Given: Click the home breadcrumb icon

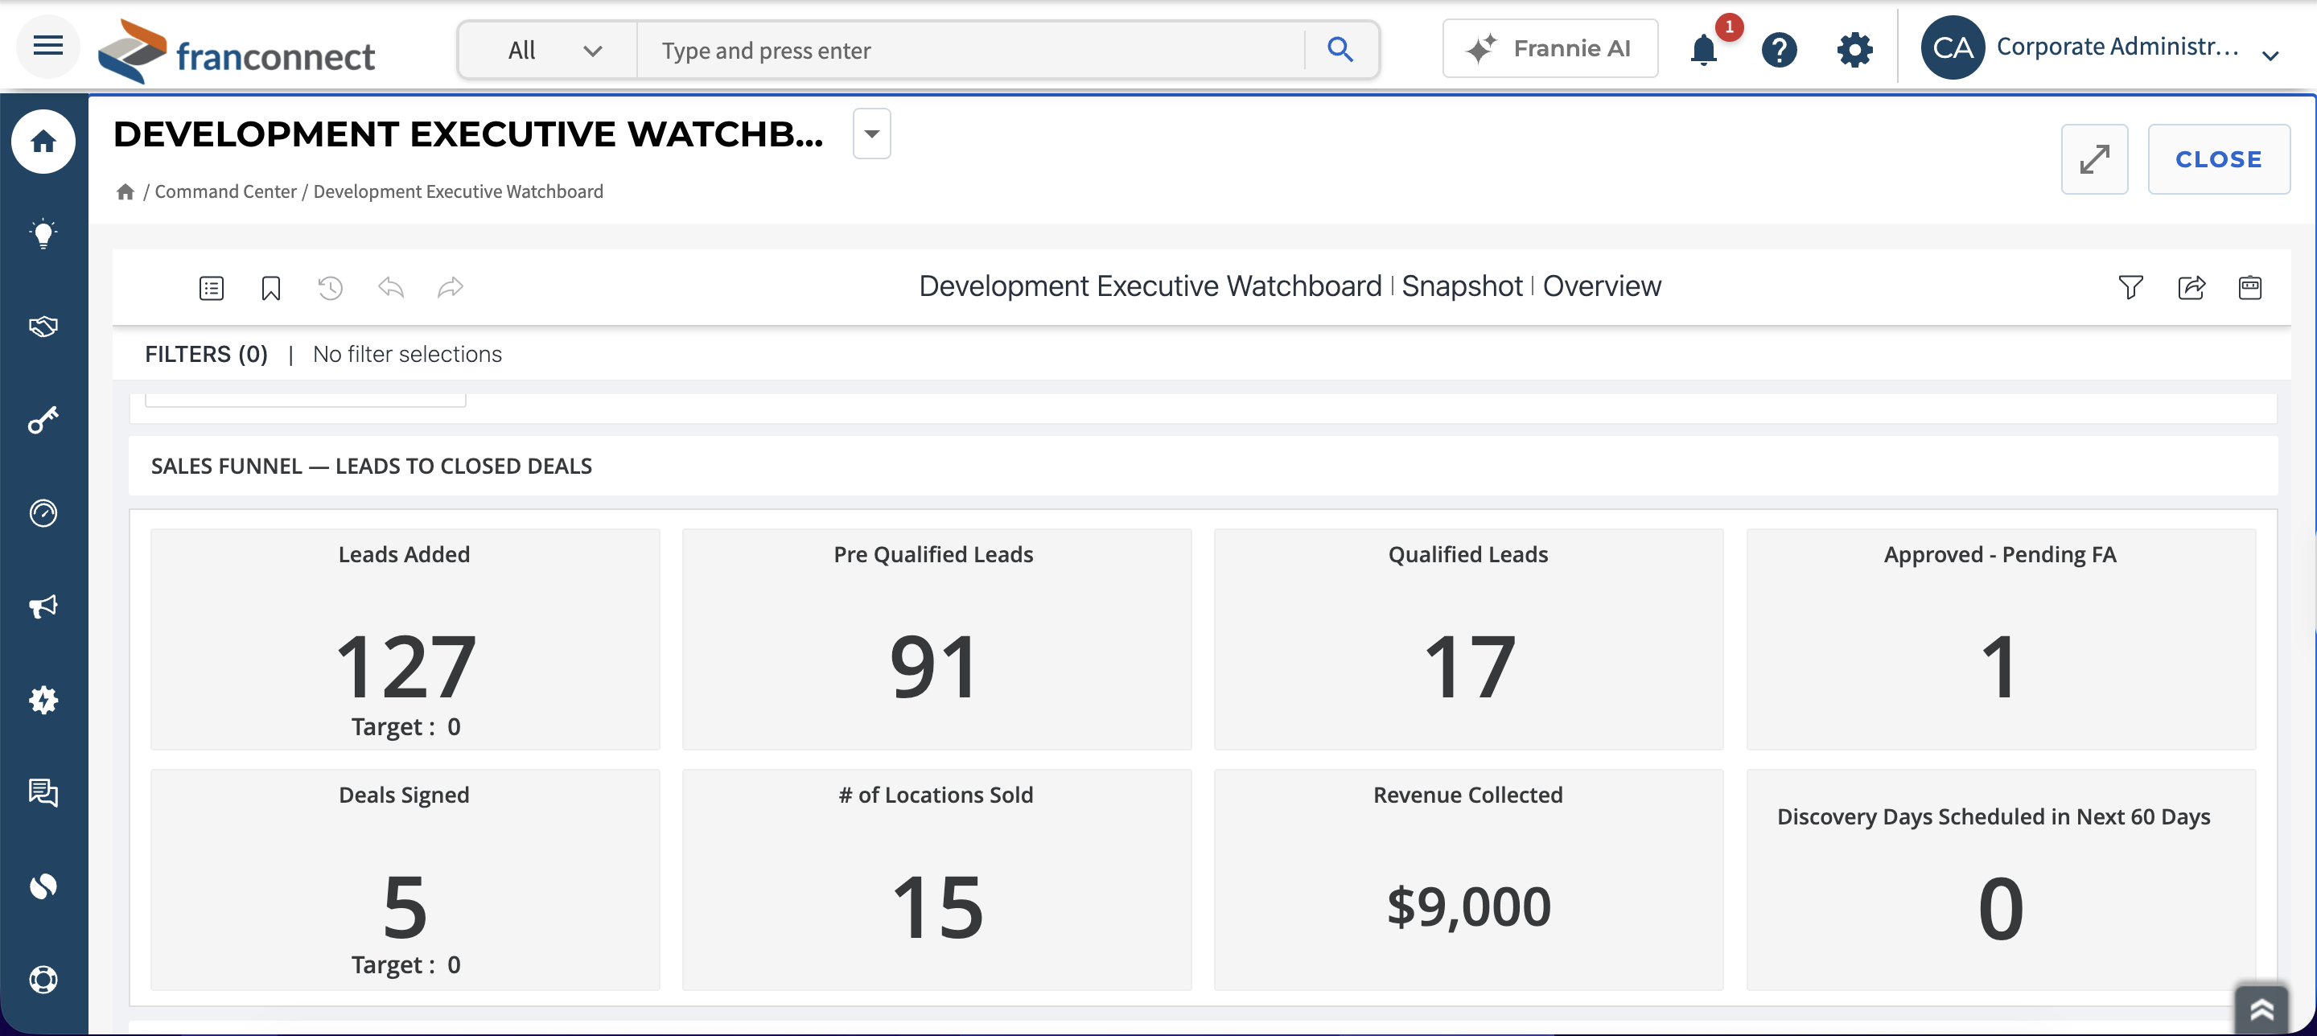Looking at the screenshot, I should coord(125,191).
